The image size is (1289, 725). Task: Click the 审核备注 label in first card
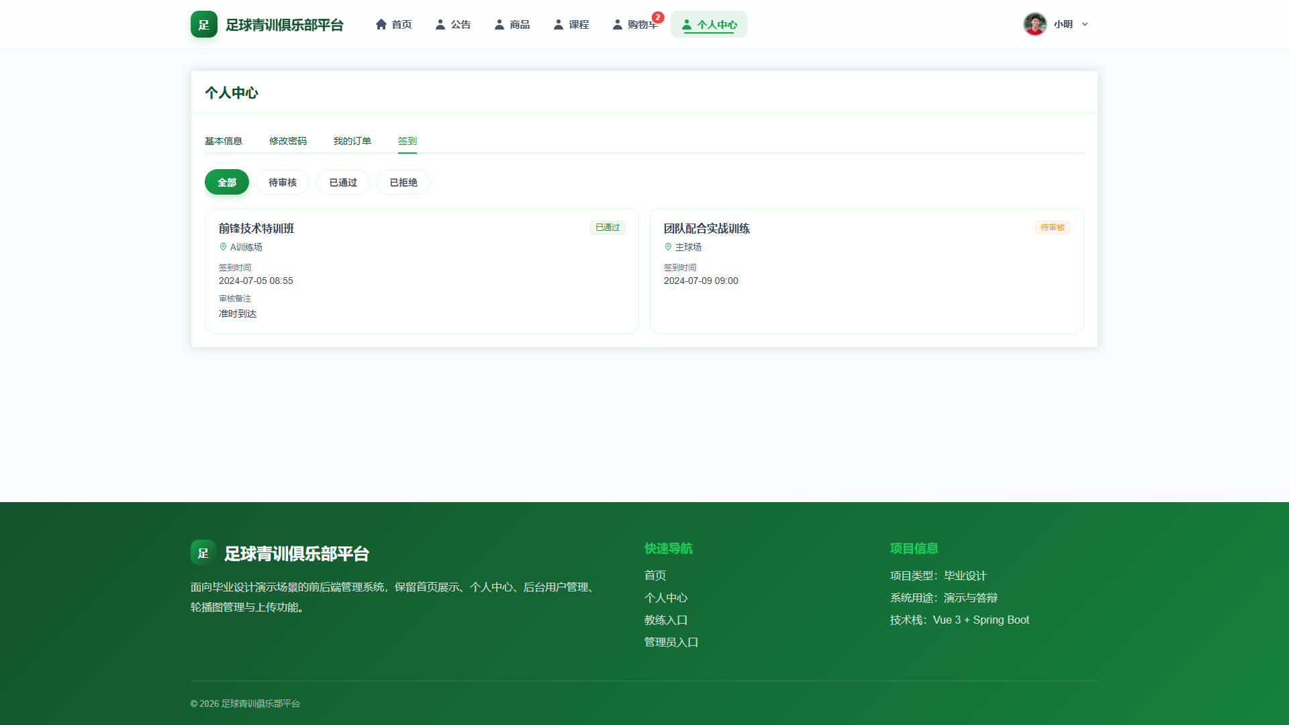[235, 299]
